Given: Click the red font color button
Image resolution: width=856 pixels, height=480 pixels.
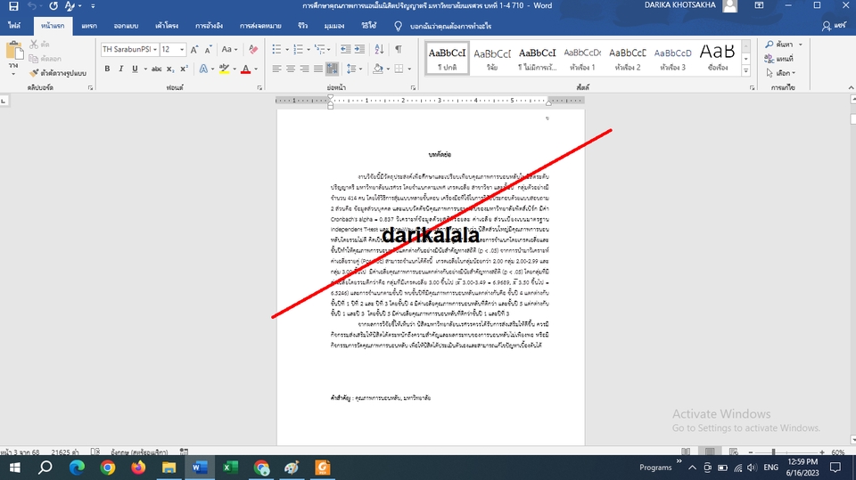Looking at the screenshot, I should (246, 69).
